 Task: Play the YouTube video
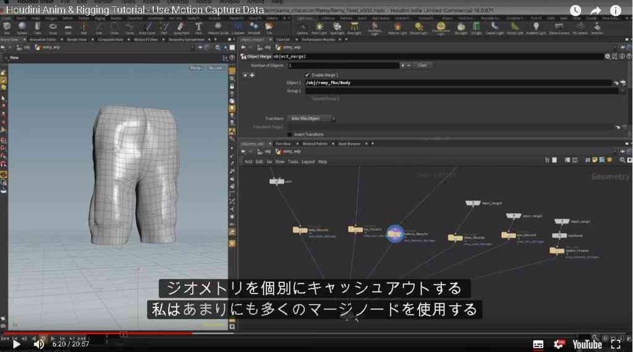[x=16, y=345]
